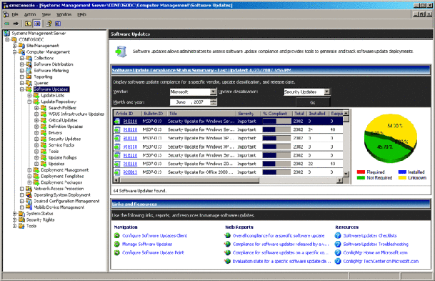Click the Forward arrow toolbar icon
The image size is (435, 281).
coord(16,24)
